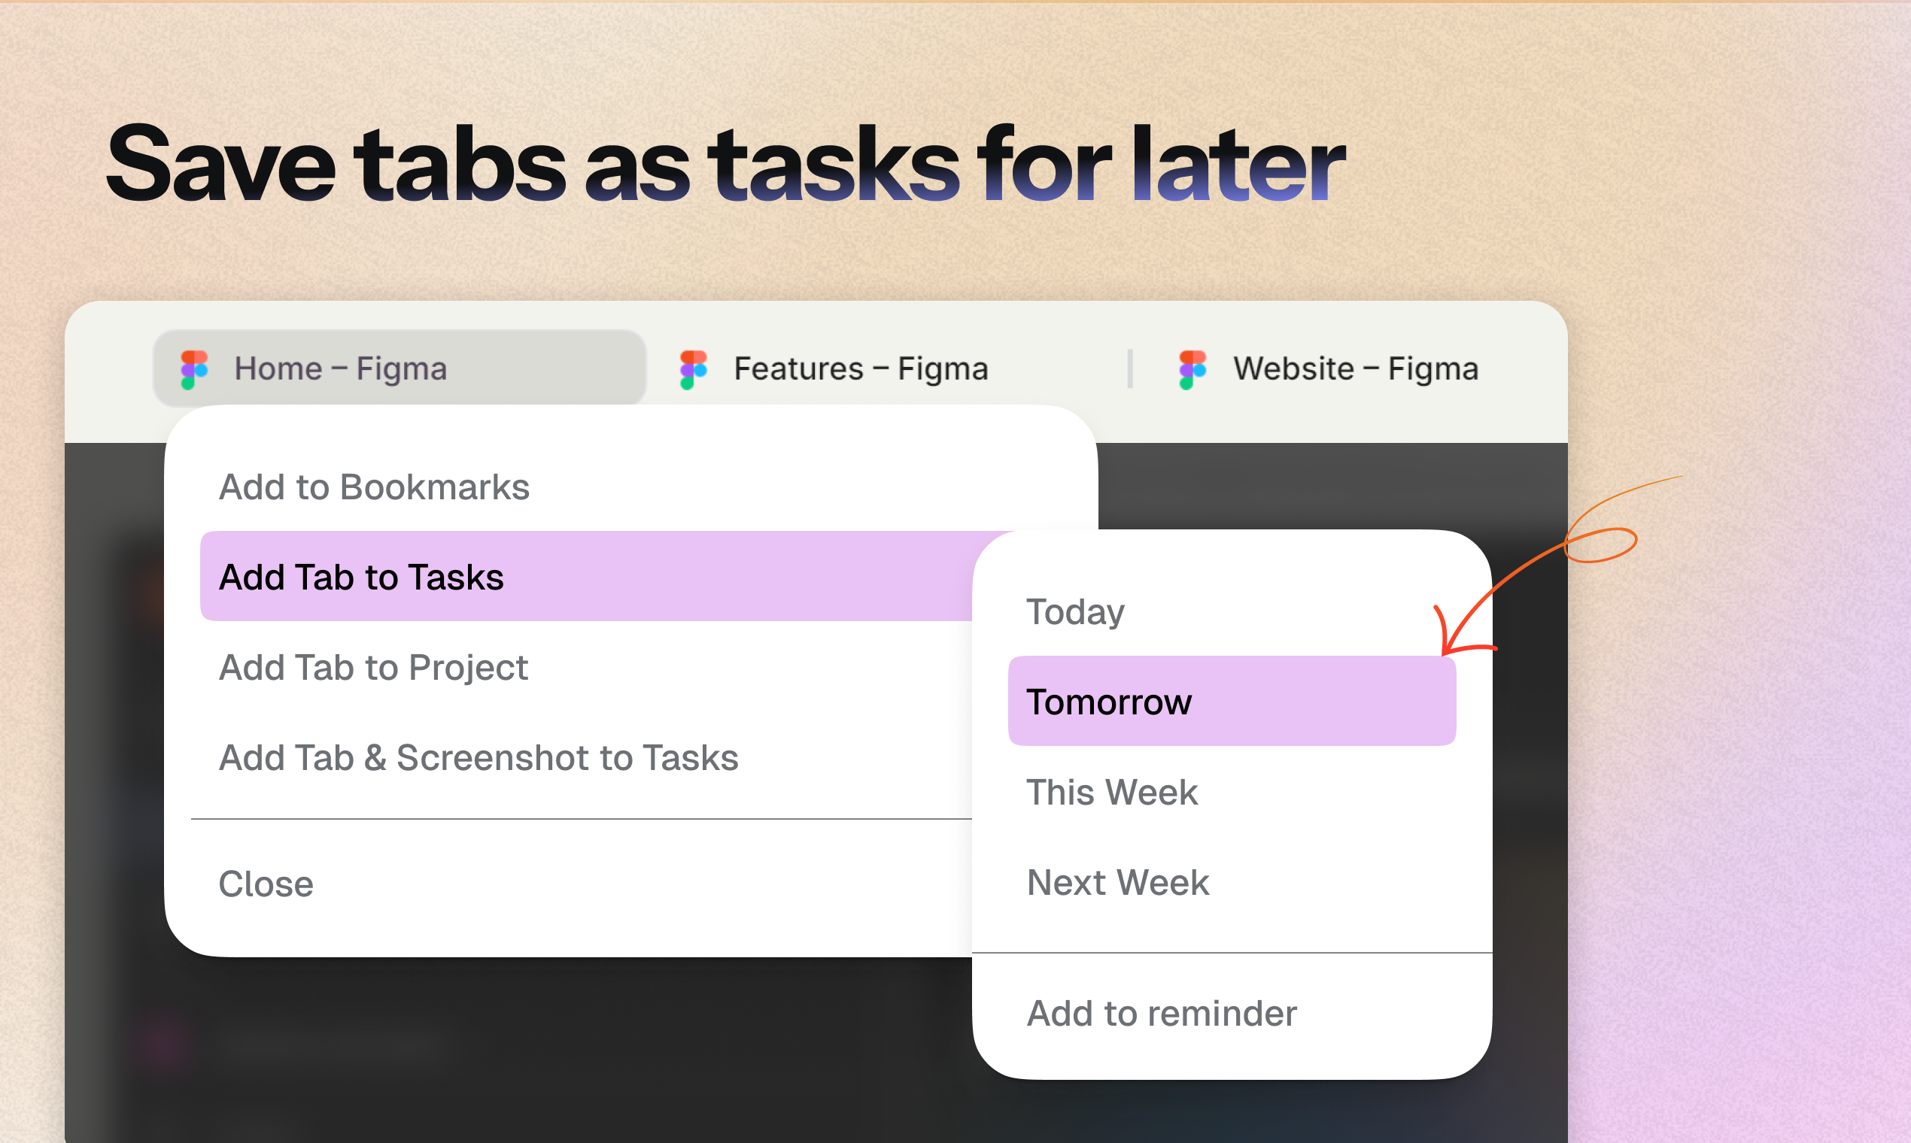The width and height of the screenshot is (1911, 1143).
Task: Schedule the task for Today
Action: (x=1075, y=611)
